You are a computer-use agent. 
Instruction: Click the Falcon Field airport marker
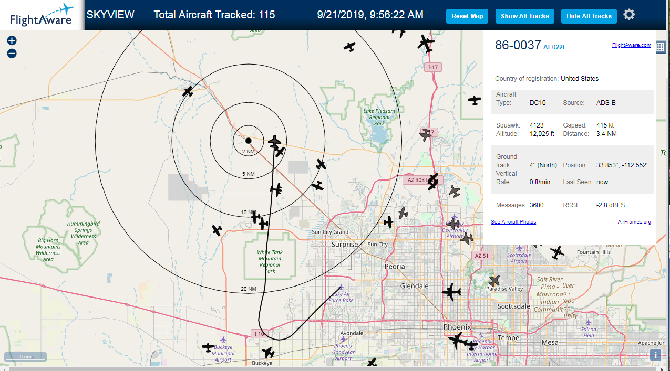click(589, 322)
